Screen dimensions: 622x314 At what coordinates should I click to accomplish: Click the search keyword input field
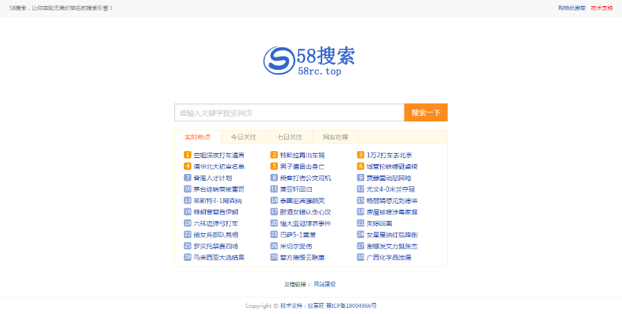[x=289, y=112]
